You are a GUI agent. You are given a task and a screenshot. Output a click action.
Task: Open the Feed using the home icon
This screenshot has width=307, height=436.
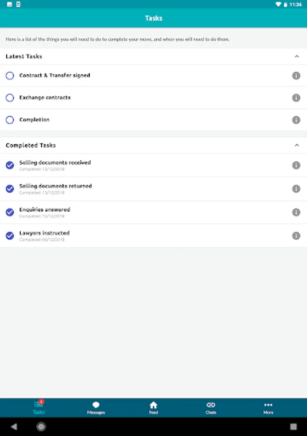coord(153,407)
